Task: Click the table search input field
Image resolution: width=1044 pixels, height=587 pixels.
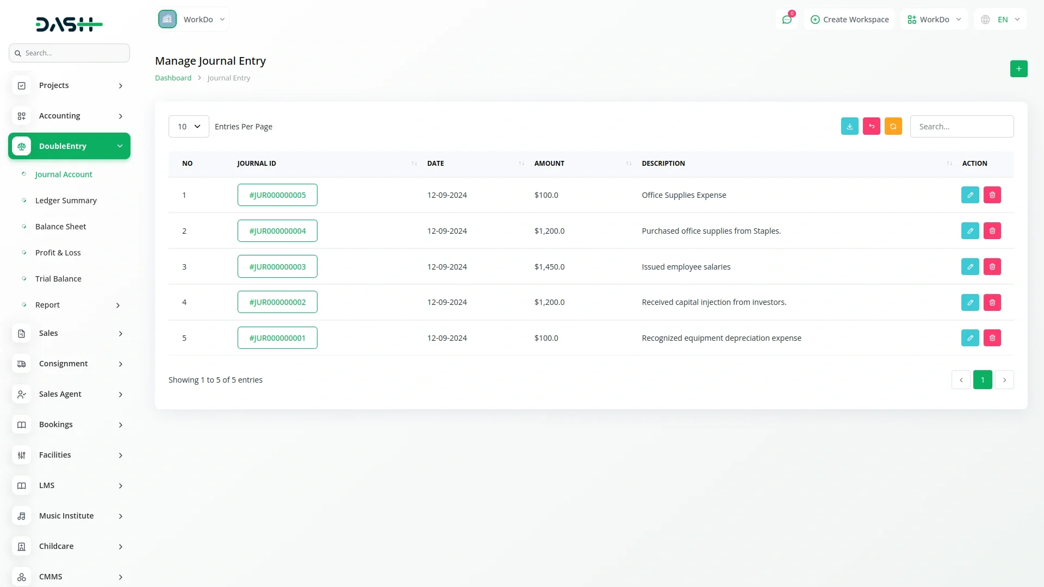Action: coord(961,127)
